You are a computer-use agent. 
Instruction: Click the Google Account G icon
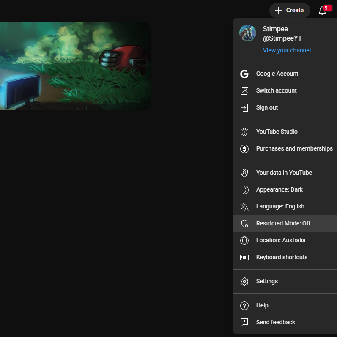244,74
